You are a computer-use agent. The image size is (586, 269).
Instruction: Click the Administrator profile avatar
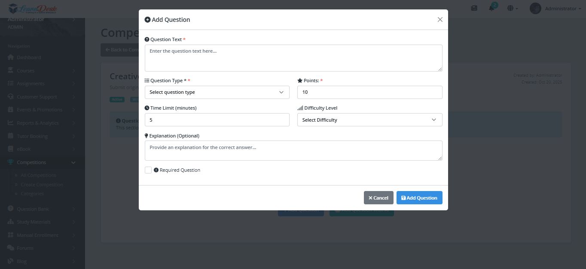pos(535,8)
